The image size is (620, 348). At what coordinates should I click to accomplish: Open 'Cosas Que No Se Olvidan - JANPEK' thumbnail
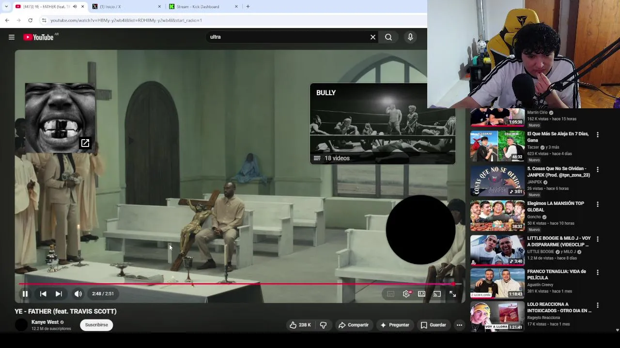[497, 181]
